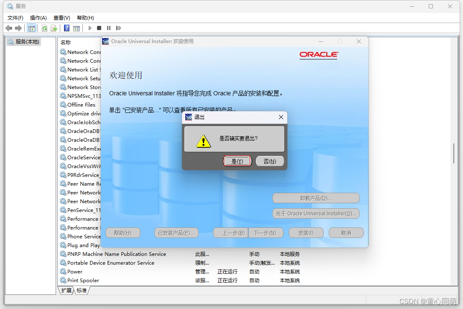Open the 文件(F) menu
The height and width of the screenshot is (309, 463).
(x=15, y=18)
